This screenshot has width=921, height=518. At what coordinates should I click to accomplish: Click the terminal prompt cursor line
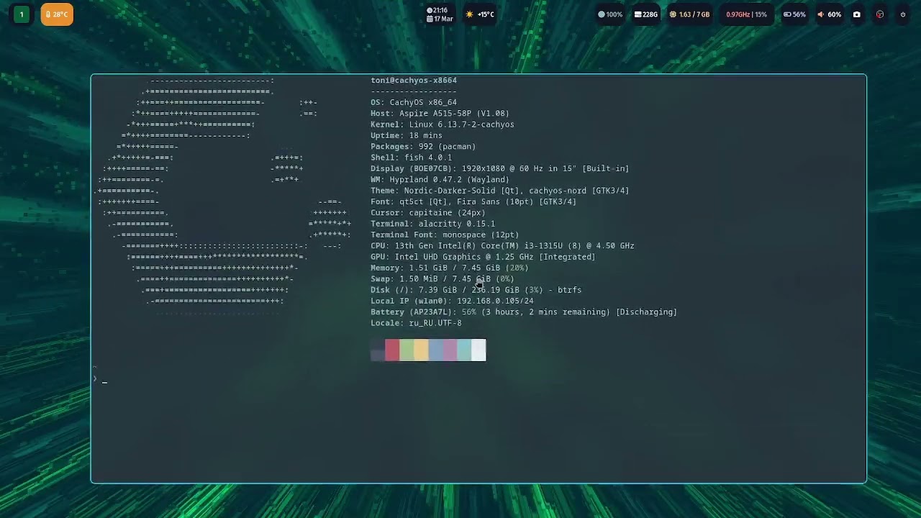[100, 381]
